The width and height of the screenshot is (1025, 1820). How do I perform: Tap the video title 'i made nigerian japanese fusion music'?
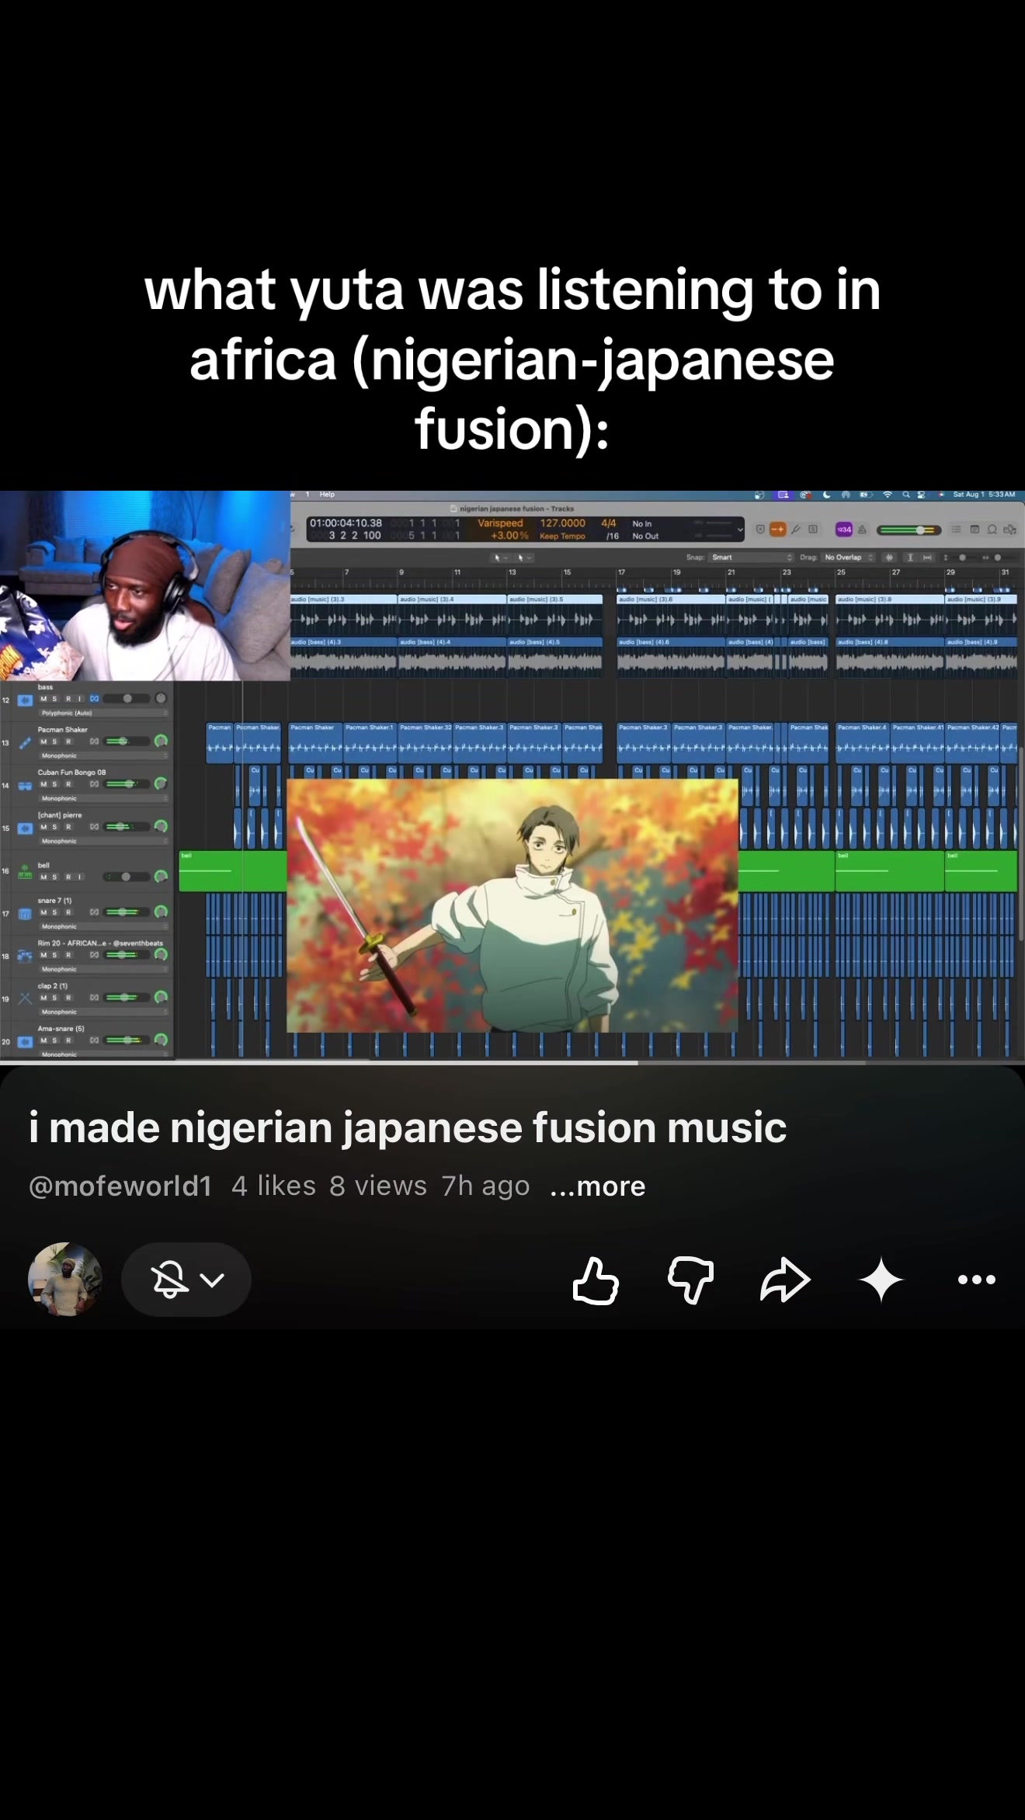tap(408, 1127)
